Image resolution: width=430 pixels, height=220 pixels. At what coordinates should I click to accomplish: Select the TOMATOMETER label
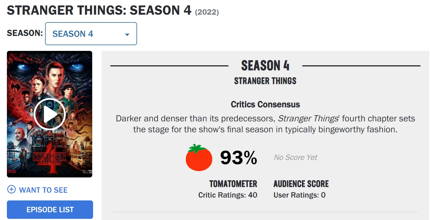(x=233, y=184)
